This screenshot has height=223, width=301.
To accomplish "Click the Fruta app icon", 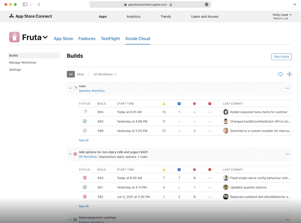I will click(14, 37).
